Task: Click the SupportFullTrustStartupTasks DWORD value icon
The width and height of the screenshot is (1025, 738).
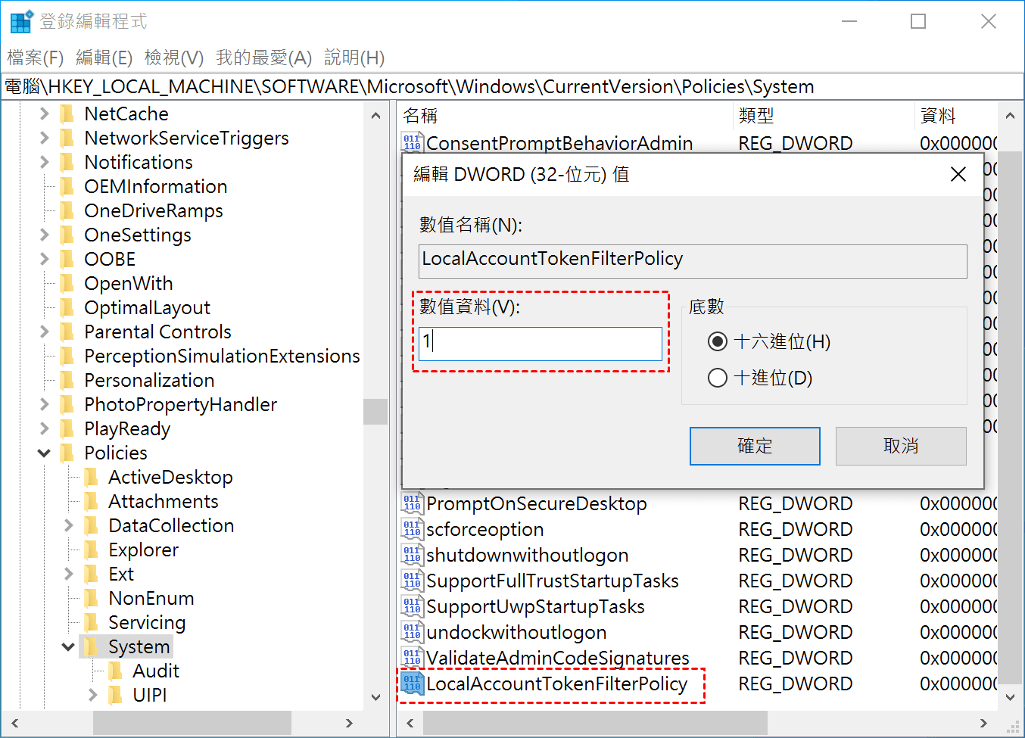Action: tap(412, 581)
